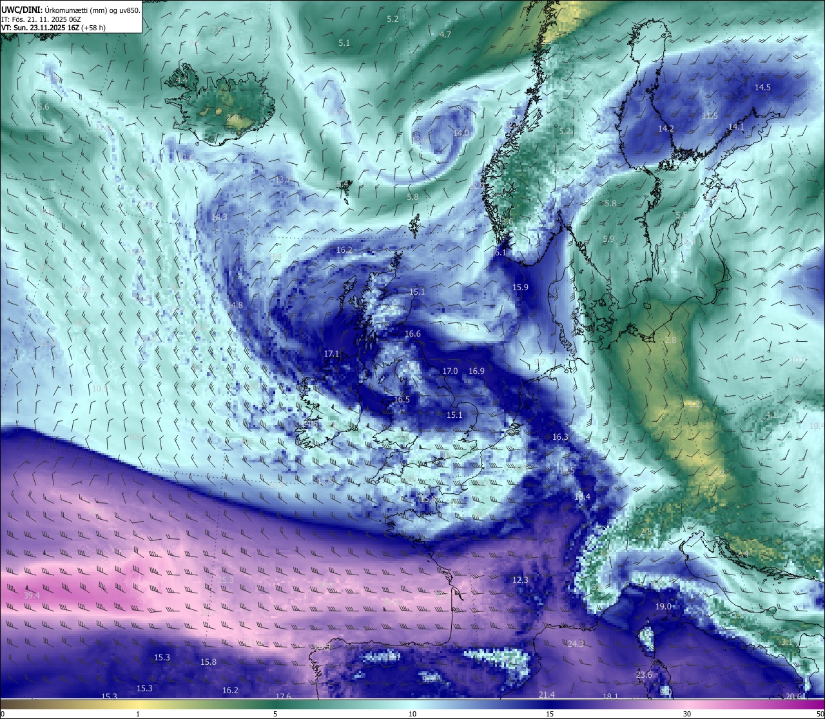Click the 16.9 value label

(476, 371)
